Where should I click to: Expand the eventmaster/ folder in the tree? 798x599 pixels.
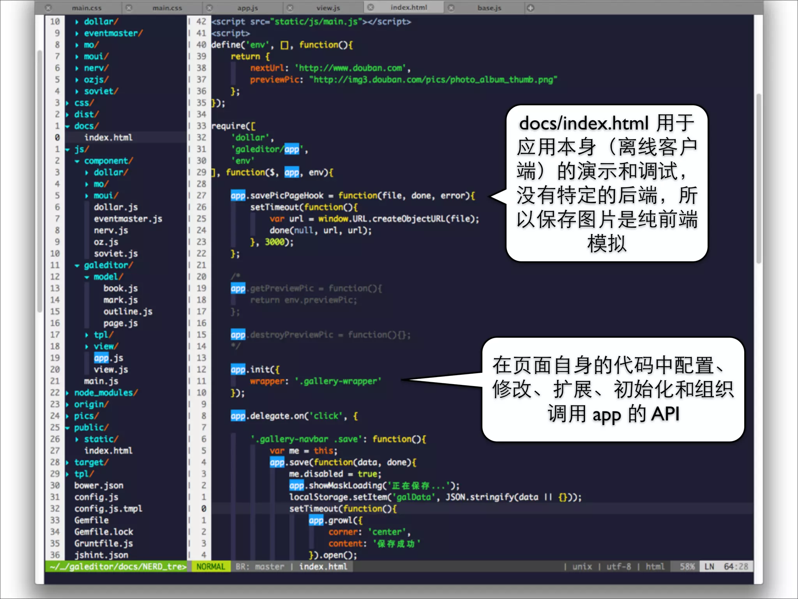pyautogui.click(x=77, y=34)
